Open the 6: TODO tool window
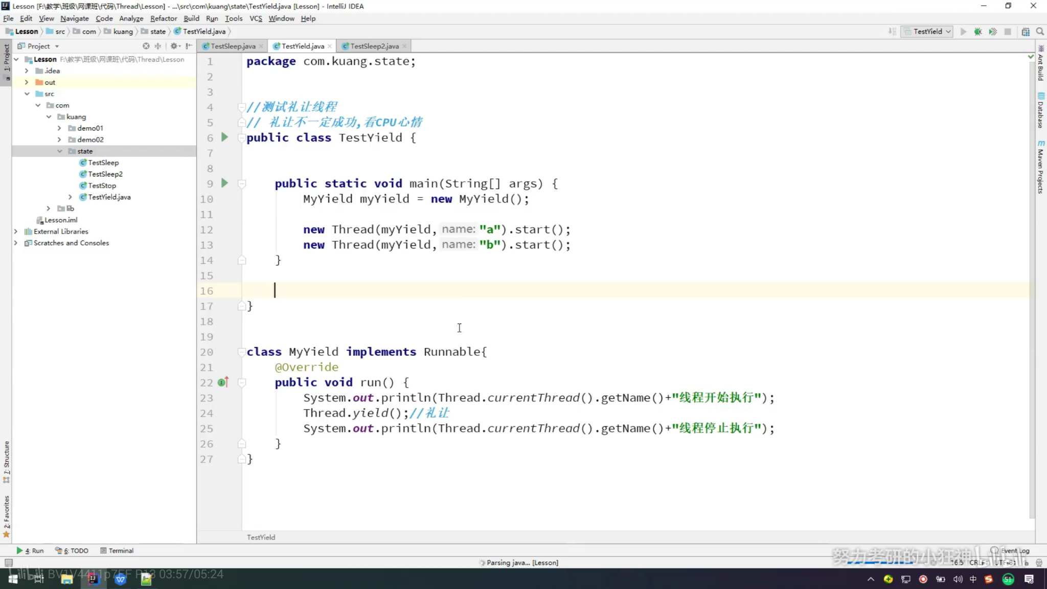 tap(72, 551)
